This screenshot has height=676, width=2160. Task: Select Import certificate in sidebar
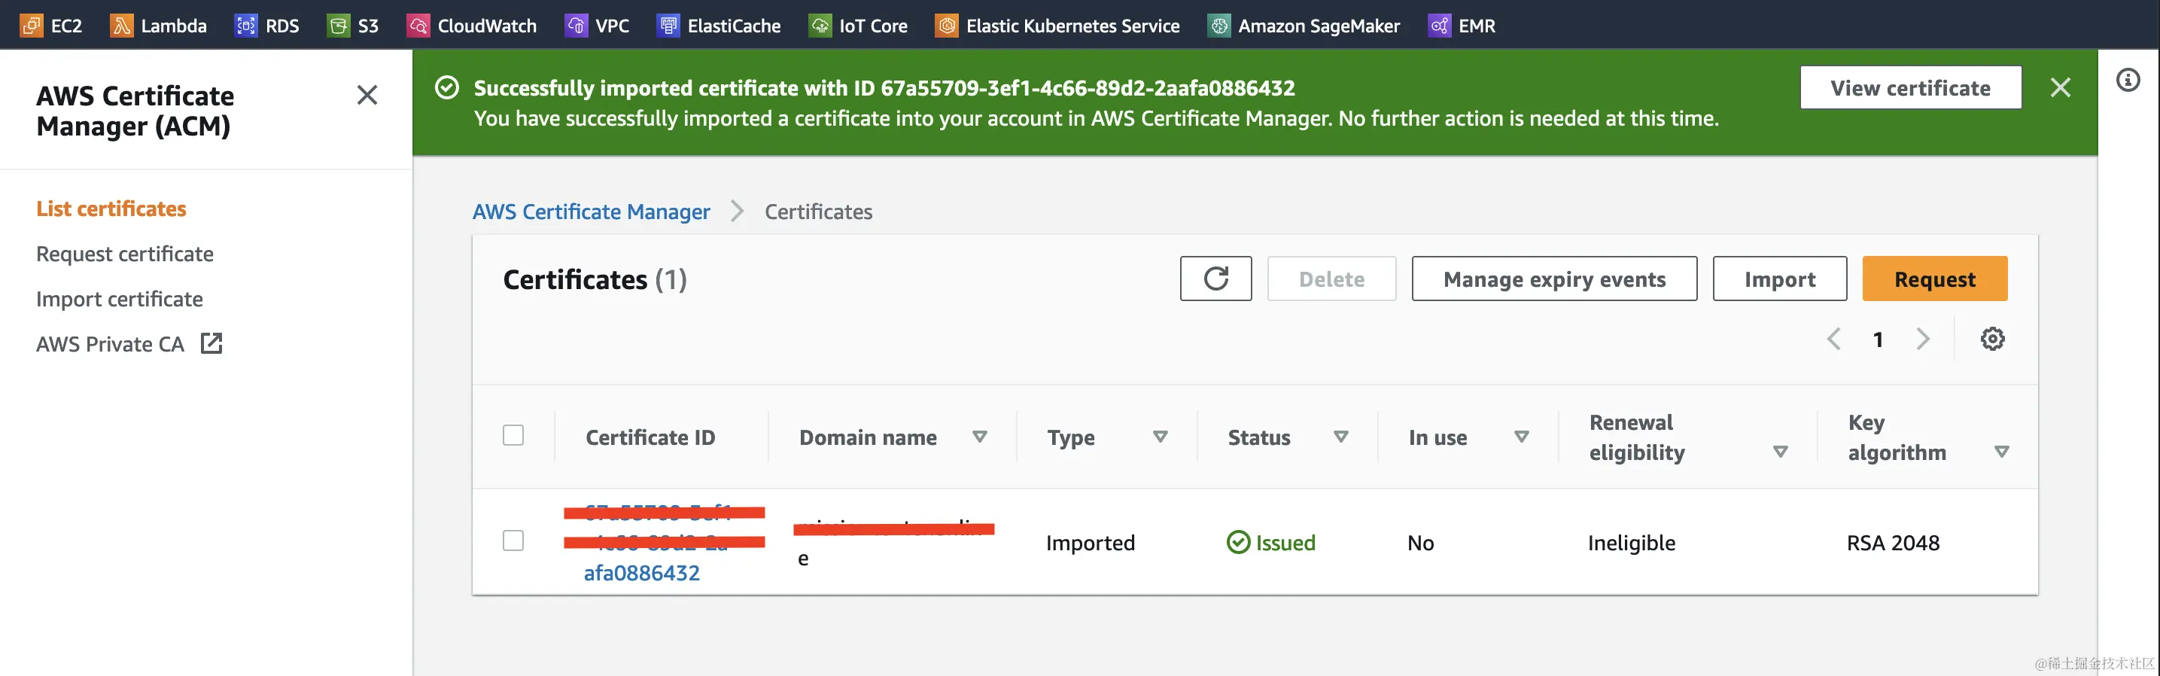119,299
